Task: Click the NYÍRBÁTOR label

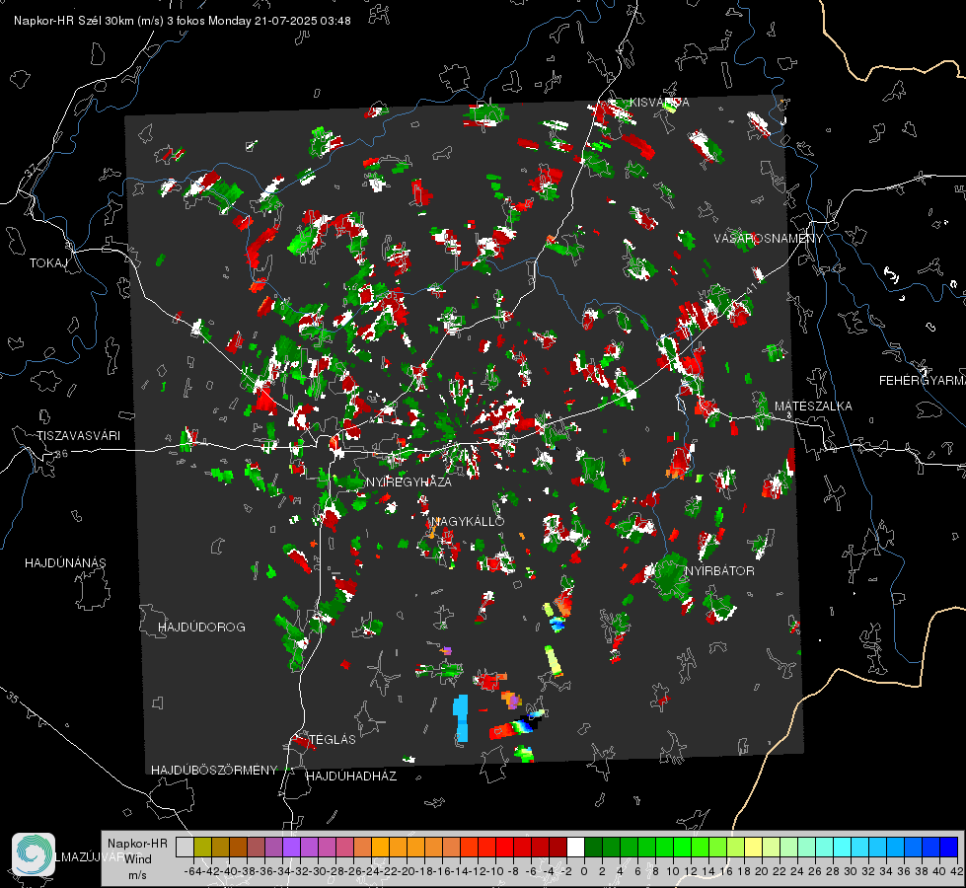Action: point(719,571)
